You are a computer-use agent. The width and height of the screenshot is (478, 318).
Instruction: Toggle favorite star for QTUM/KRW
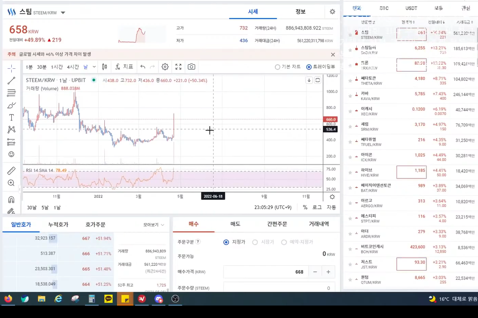tap(350, 279)
